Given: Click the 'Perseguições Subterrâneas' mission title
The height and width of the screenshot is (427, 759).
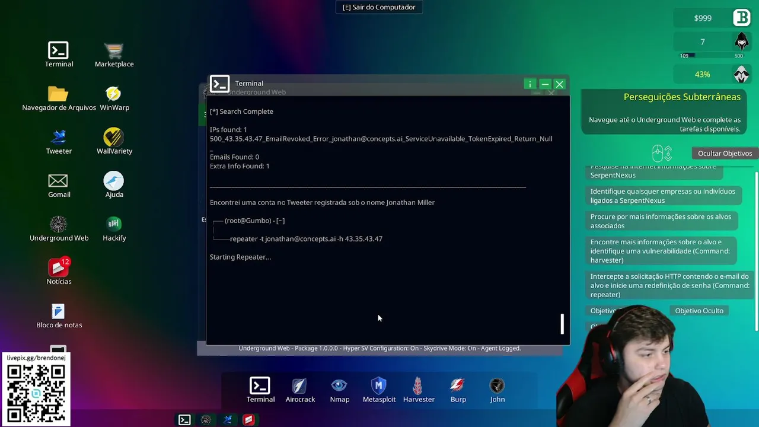Looking at the screenshot, I should pyautogui.click(x=682, y=97).
